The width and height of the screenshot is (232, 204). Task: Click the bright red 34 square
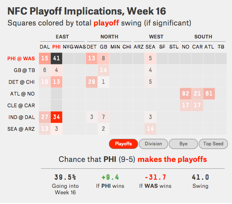56,117
